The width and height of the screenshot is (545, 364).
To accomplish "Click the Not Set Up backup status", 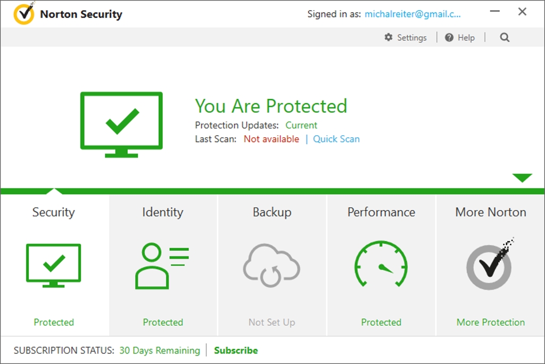I will (271, 322).
